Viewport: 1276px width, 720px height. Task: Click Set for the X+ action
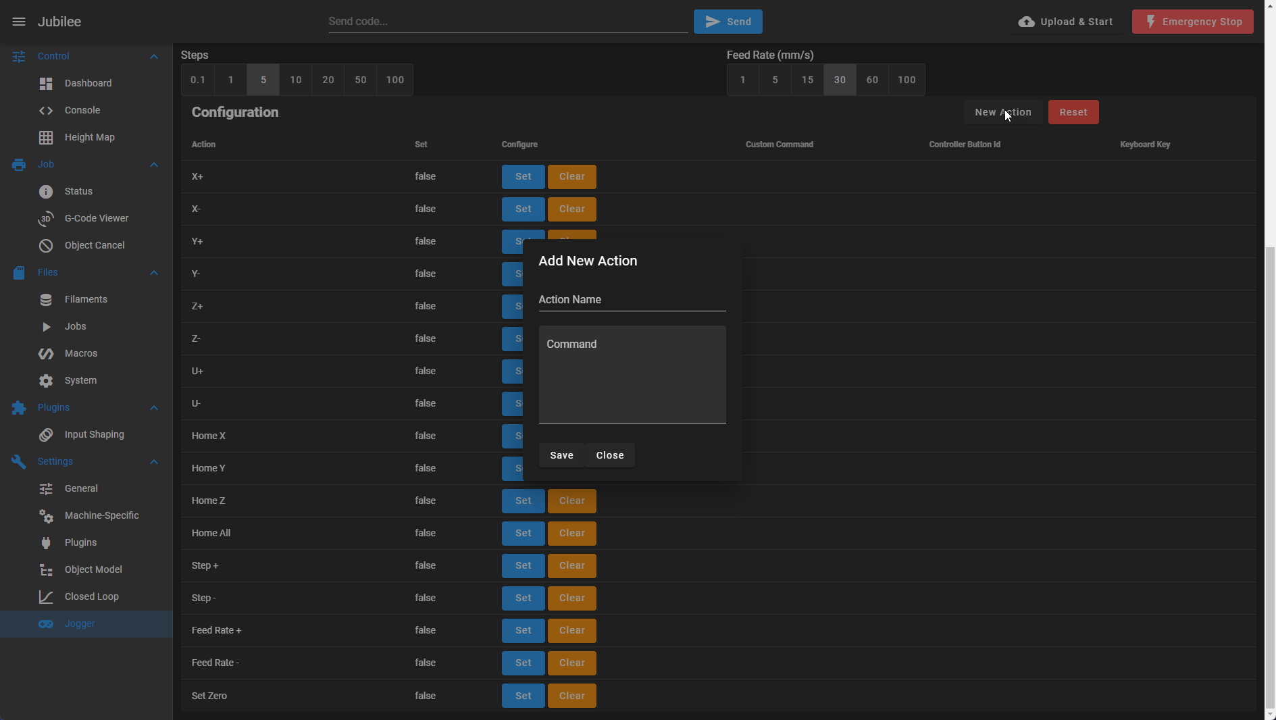524,177
